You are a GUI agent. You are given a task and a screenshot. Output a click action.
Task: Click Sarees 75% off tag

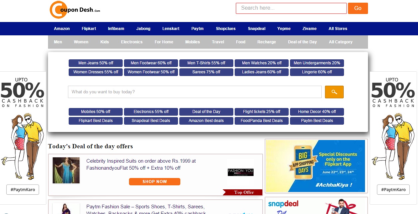(206, 72)
